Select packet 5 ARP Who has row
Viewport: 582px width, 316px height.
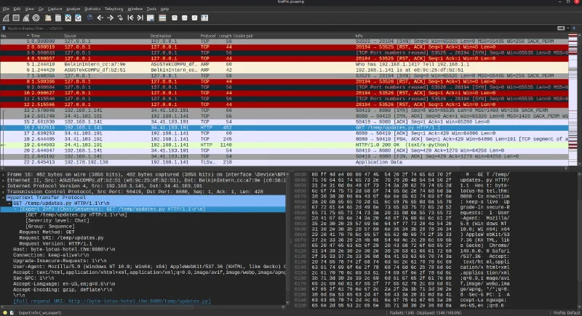[284, 64]
